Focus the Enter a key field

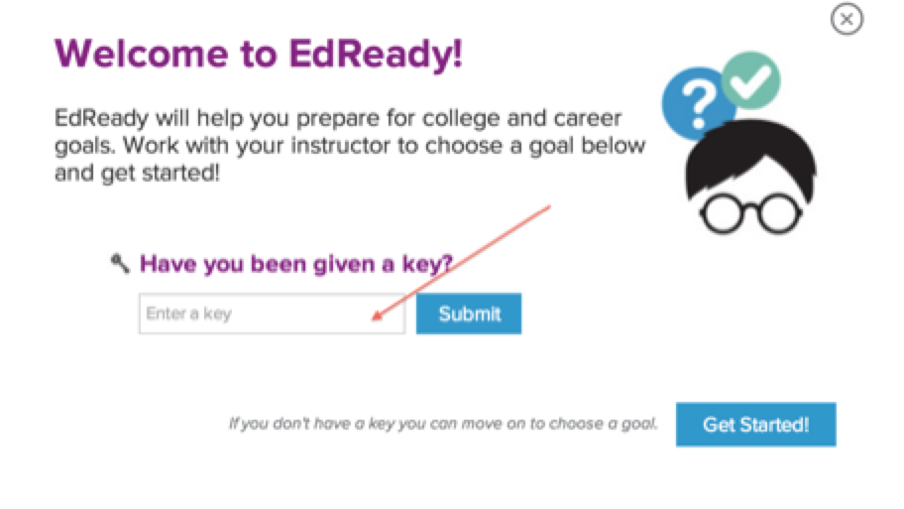point(272,314)
